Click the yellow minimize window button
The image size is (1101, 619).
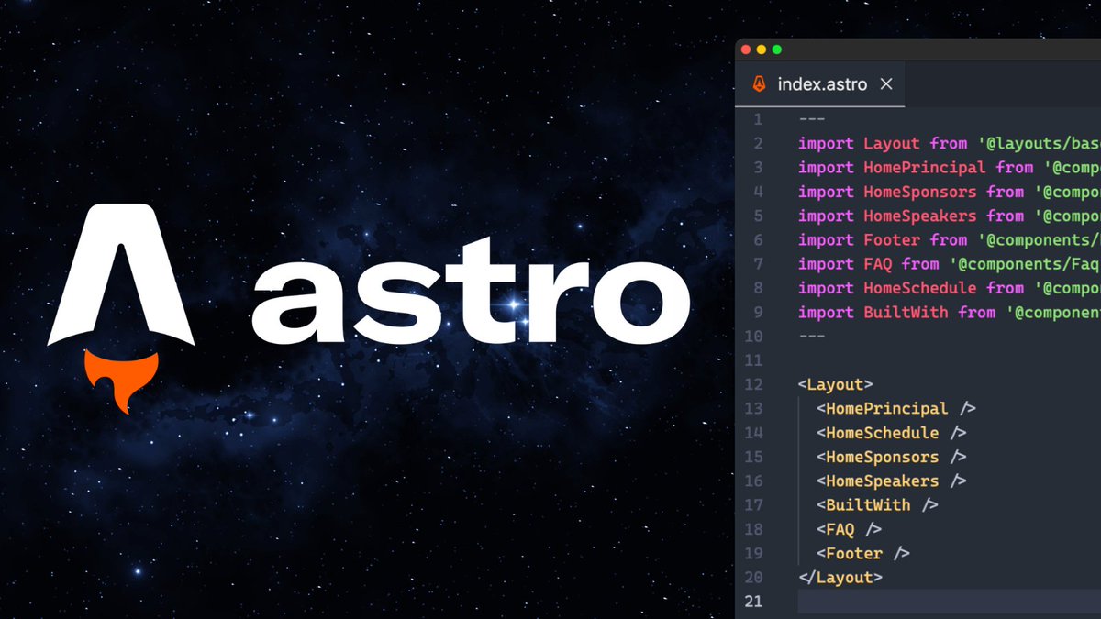click(x=762, y=49)
